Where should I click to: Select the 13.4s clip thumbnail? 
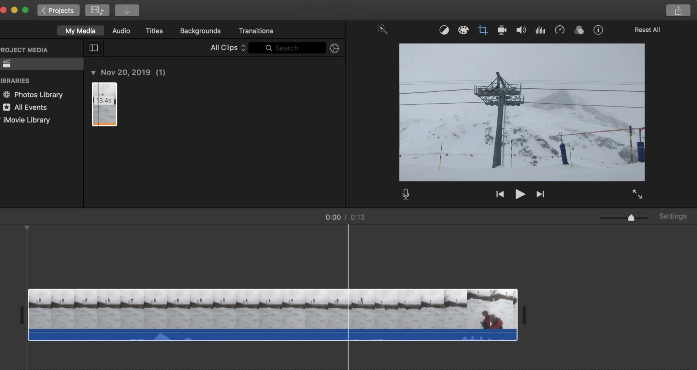(x=104, y=104)
